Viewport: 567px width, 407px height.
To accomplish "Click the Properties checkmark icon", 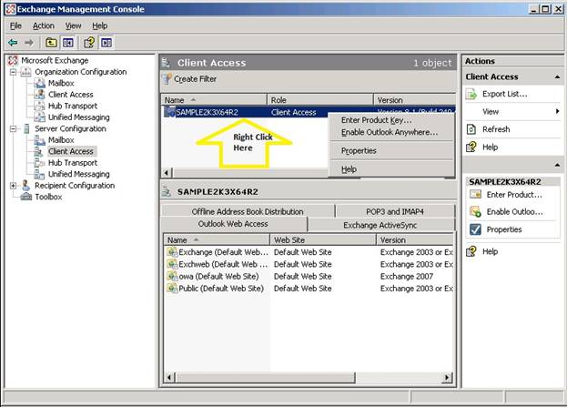I will click(x=475, y=229).
